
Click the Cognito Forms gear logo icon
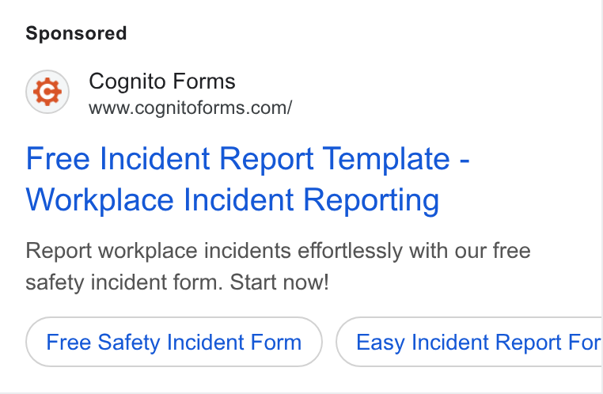pyautogui.click(x=47, y=92)
